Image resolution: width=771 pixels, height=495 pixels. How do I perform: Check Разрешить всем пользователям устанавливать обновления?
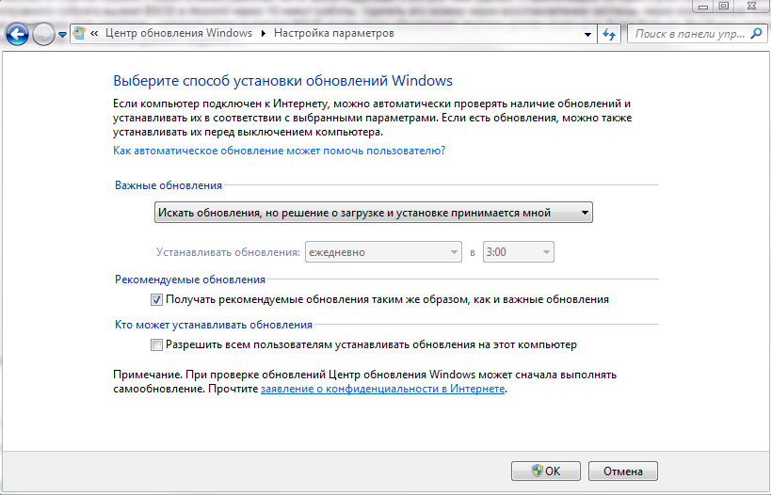(156, 345)
